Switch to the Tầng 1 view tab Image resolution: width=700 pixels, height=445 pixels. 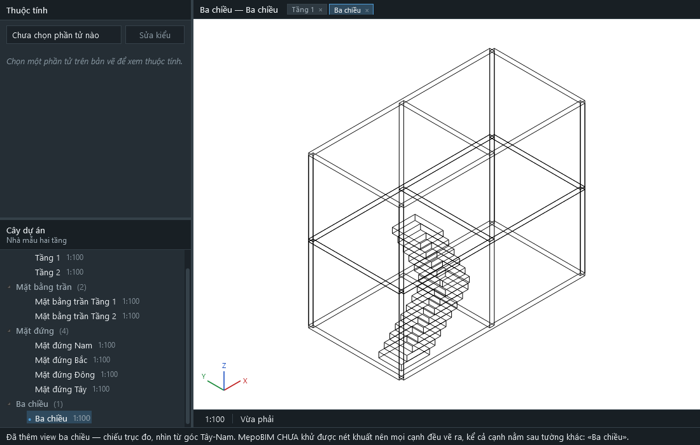point(307,10)
